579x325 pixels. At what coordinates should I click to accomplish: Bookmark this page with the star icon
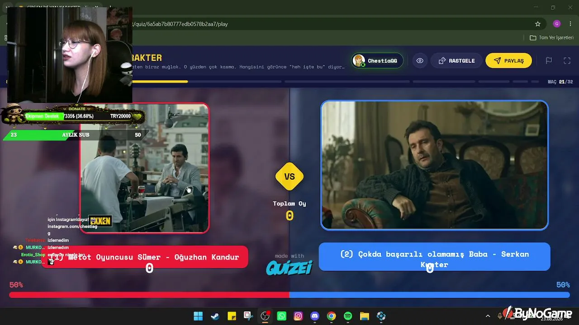(538, 24)
